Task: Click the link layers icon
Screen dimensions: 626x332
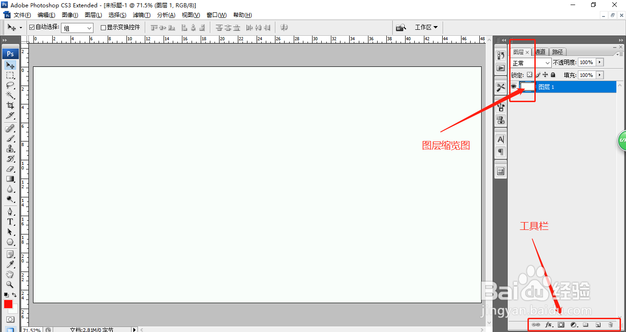Action: click(x=536, y=325)
